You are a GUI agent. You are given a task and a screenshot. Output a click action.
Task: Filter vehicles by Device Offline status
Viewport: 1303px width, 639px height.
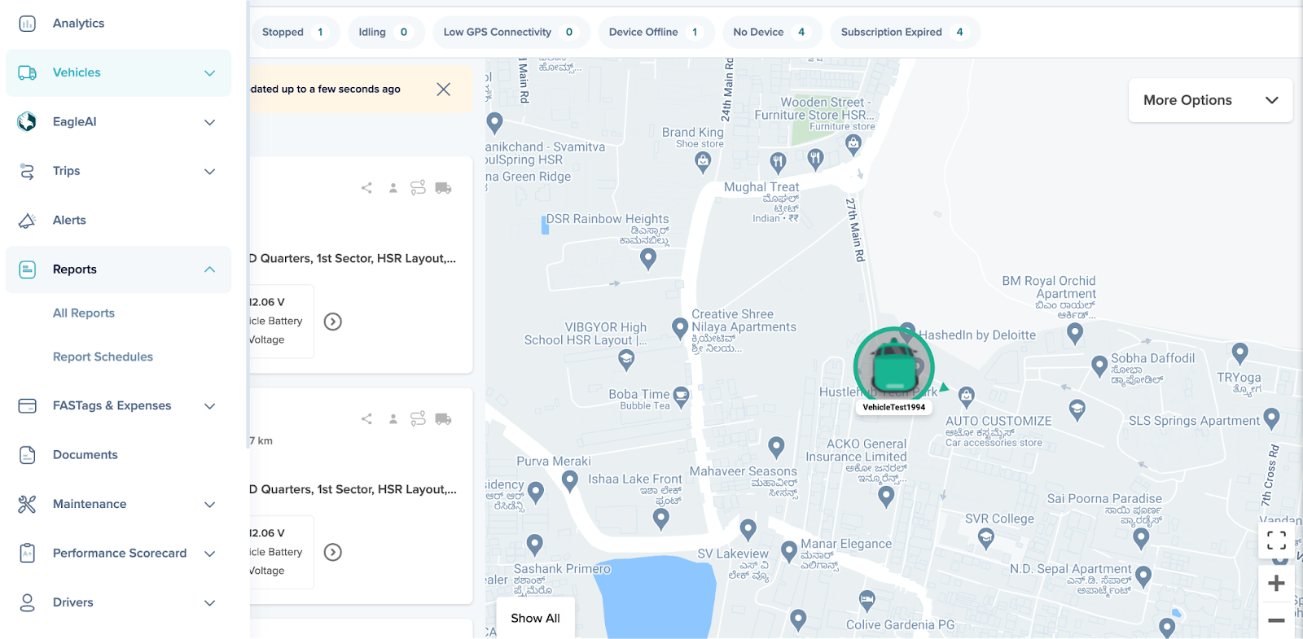[x=654, y=33]
